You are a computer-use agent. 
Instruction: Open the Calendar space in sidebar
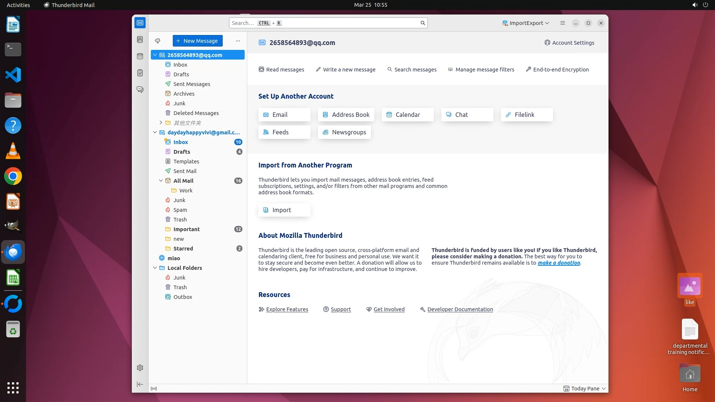[140, 56]
